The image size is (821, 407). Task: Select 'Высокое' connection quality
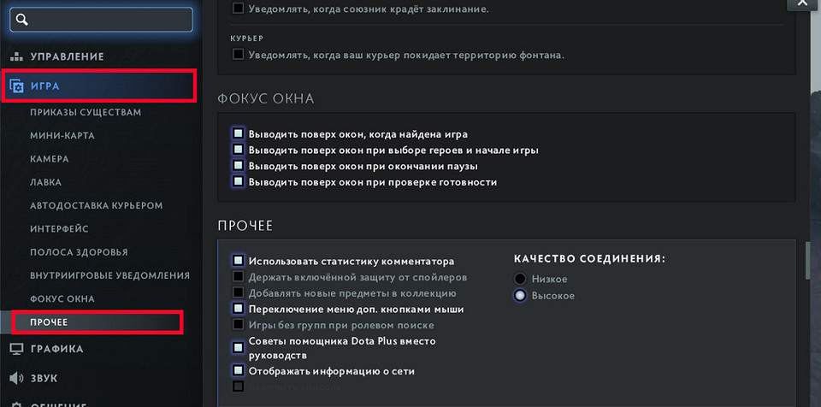click(520, 296)
